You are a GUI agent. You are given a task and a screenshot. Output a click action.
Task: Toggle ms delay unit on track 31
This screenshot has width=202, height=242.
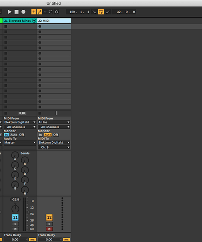(32, 240)
